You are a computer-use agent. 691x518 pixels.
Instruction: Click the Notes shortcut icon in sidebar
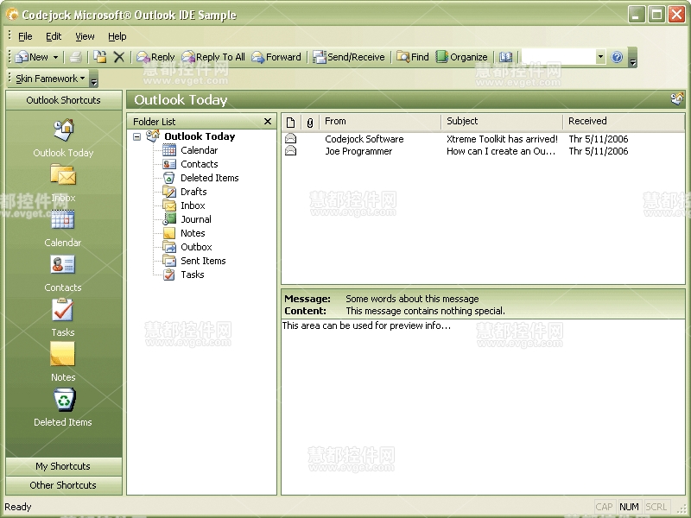tap(62, 354)
